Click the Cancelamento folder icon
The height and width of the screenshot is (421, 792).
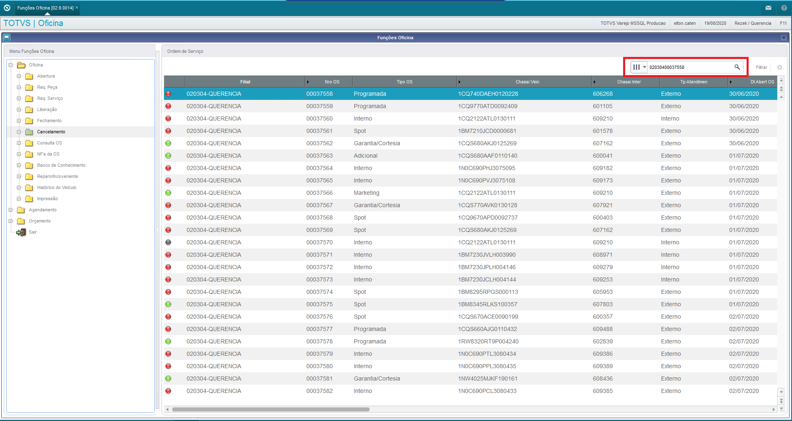[x=29, y=132]
